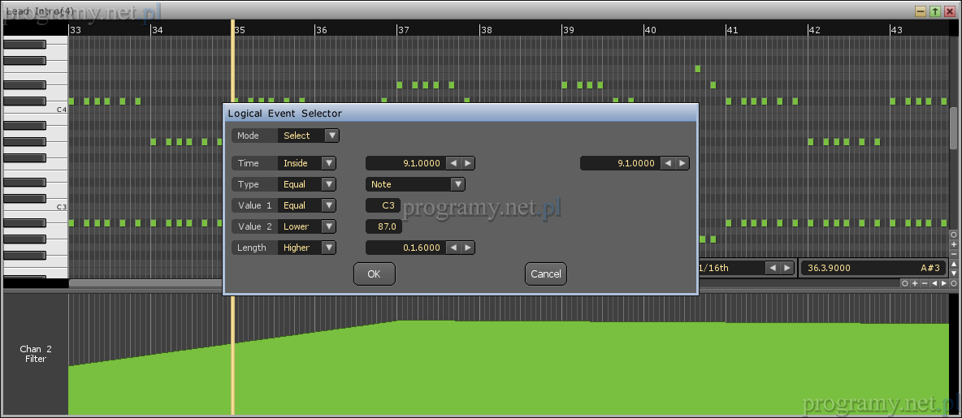
Task: Increase the 1/16th grid value with the right arrow
Action: point(788,268)
